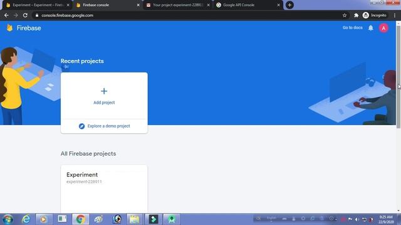The width and height of the screenshot is (401, 225).
Task: Click the experiment-228911 project ID text
Action: tap(84, 182)
